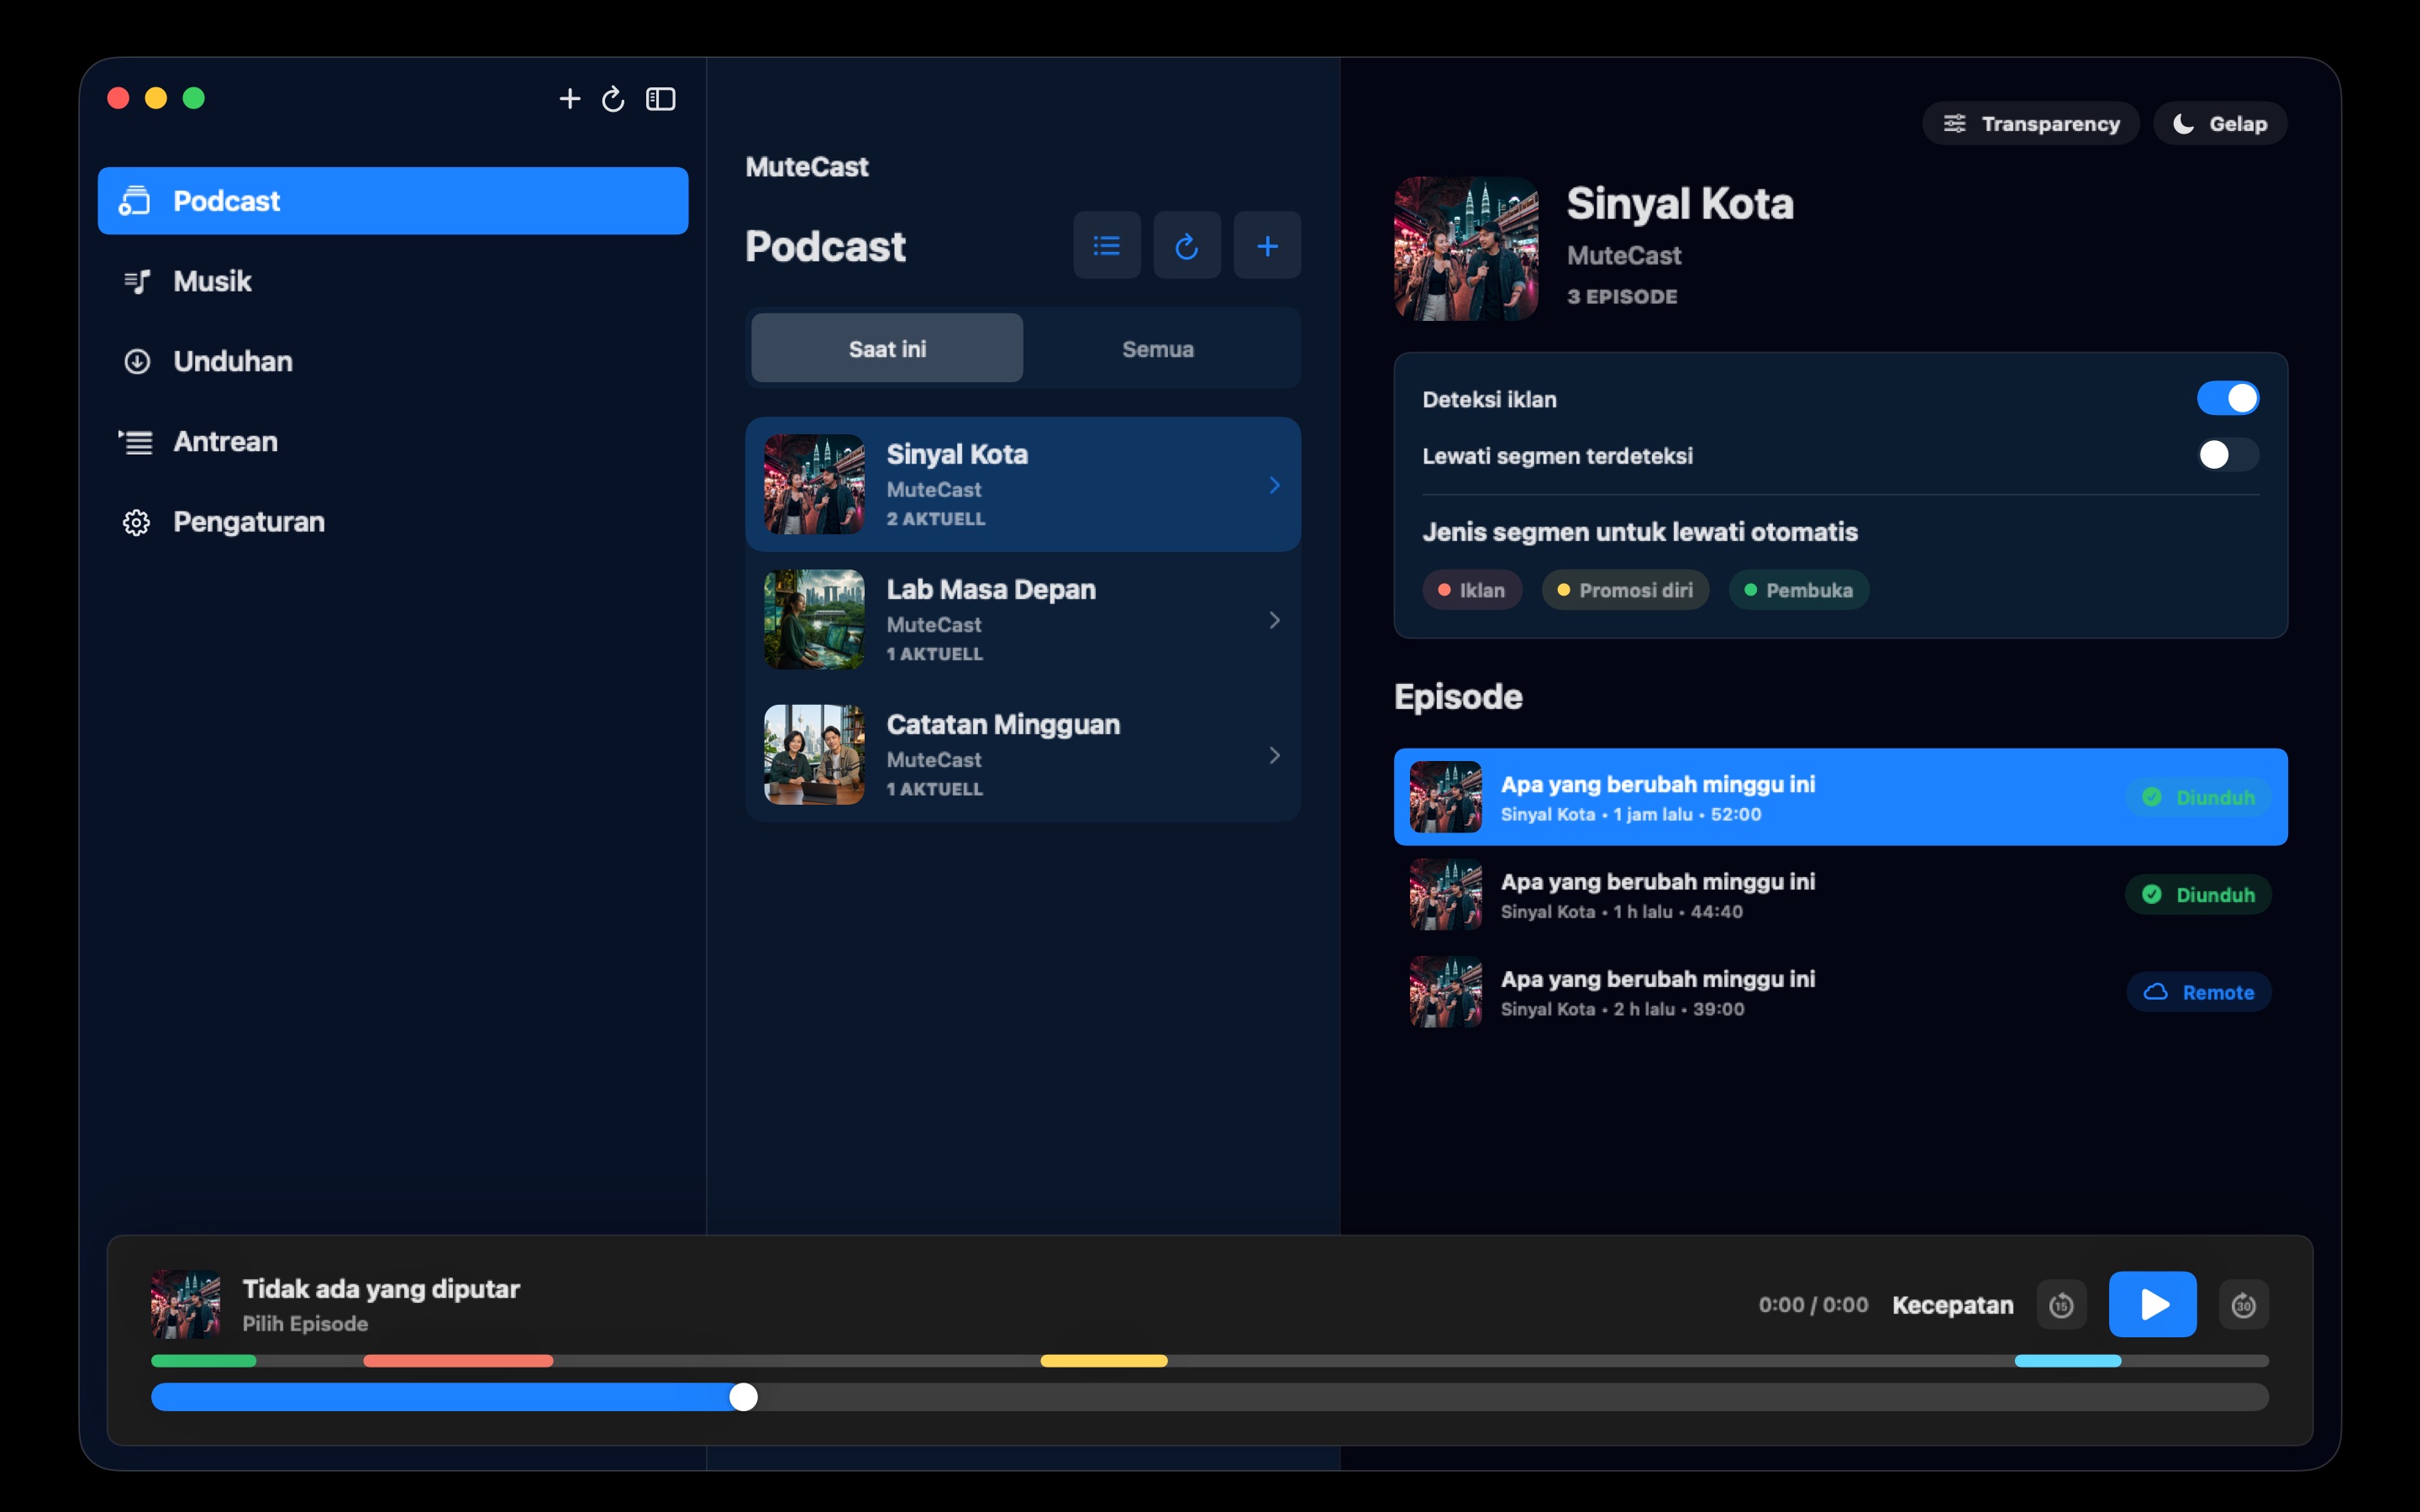The height and width of the screenshot is (1512, 2420).
Task: Select the 52:00 episode row
Action: pos(1840,797)
